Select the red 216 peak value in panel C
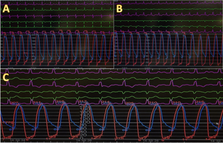This screenshot has width=223, height=143. pyautogui.click(x=59, y=102)
